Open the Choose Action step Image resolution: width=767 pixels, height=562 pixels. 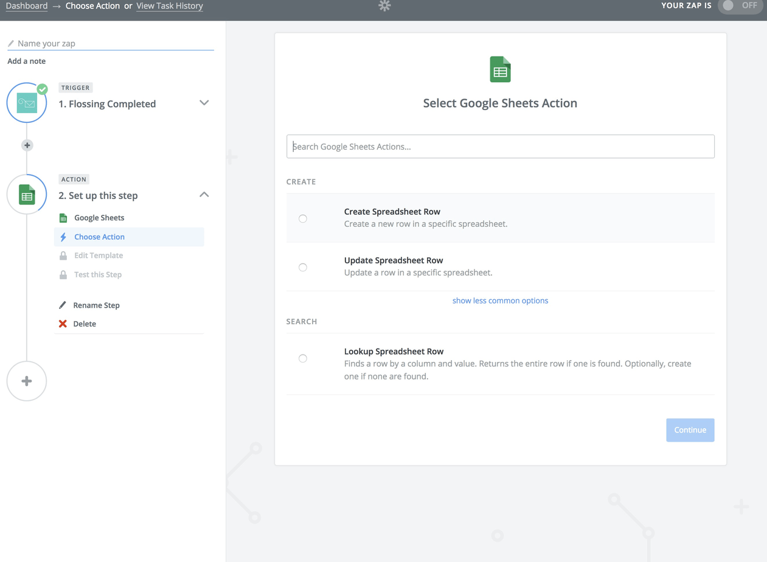pyautogui.click(x=129, y=237)
